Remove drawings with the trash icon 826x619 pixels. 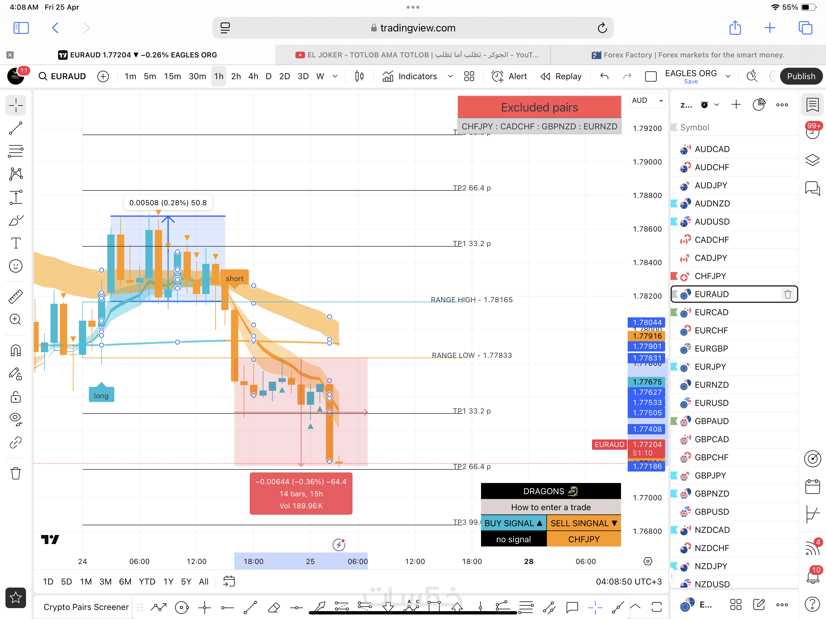pyautogui.click(x=16, y=473)
